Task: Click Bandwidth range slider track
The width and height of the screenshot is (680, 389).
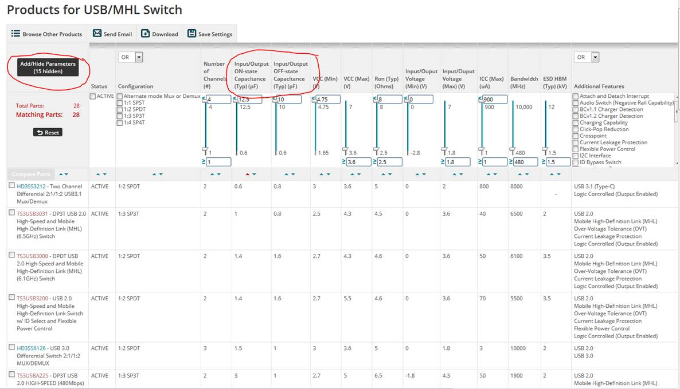Action: click(x=513, y=128)
